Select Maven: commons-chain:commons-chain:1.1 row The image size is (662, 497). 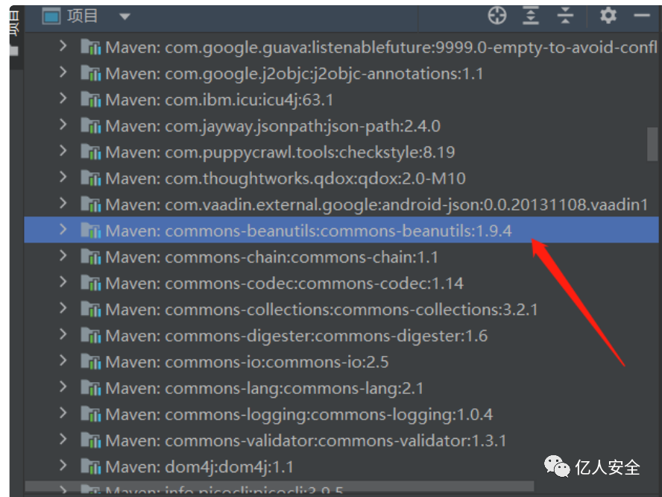[341, 257]
